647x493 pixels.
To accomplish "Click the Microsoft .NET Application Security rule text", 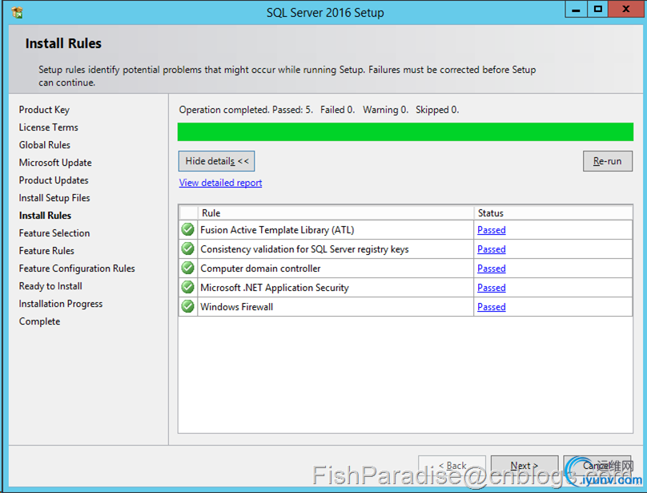I will point(275,288).
